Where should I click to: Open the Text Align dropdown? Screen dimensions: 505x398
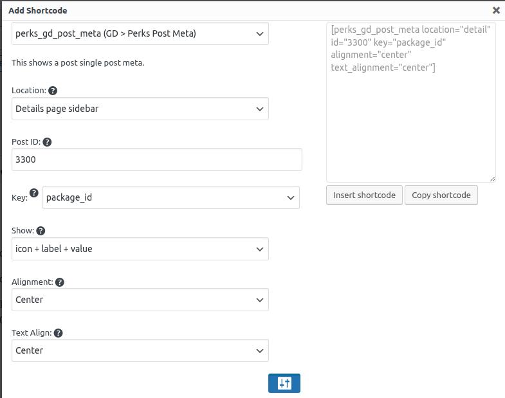[x=140, y=350]
